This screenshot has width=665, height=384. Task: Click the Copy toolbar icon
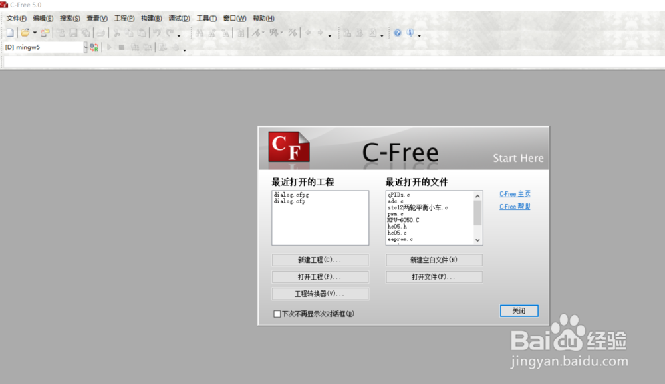click(x=129, y=33)
